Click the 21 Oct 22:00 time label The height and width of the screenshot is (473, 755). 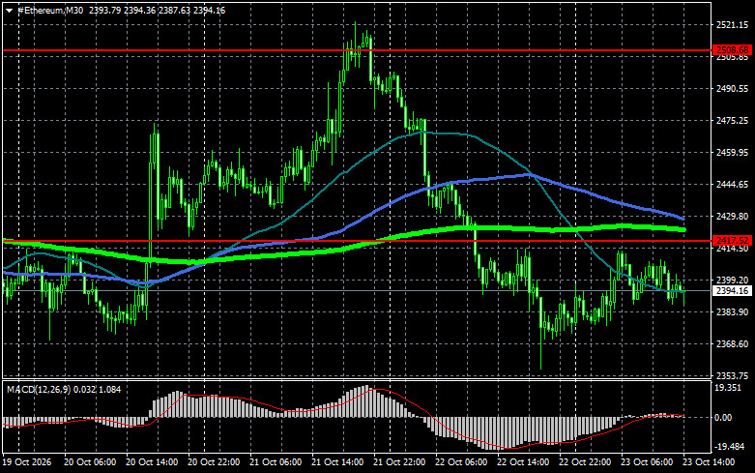pyautogui.click(x=399, y=462)
